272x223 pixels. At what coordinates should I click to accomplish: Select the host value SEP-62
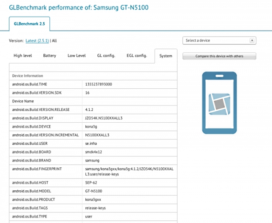tap(91, 183)
